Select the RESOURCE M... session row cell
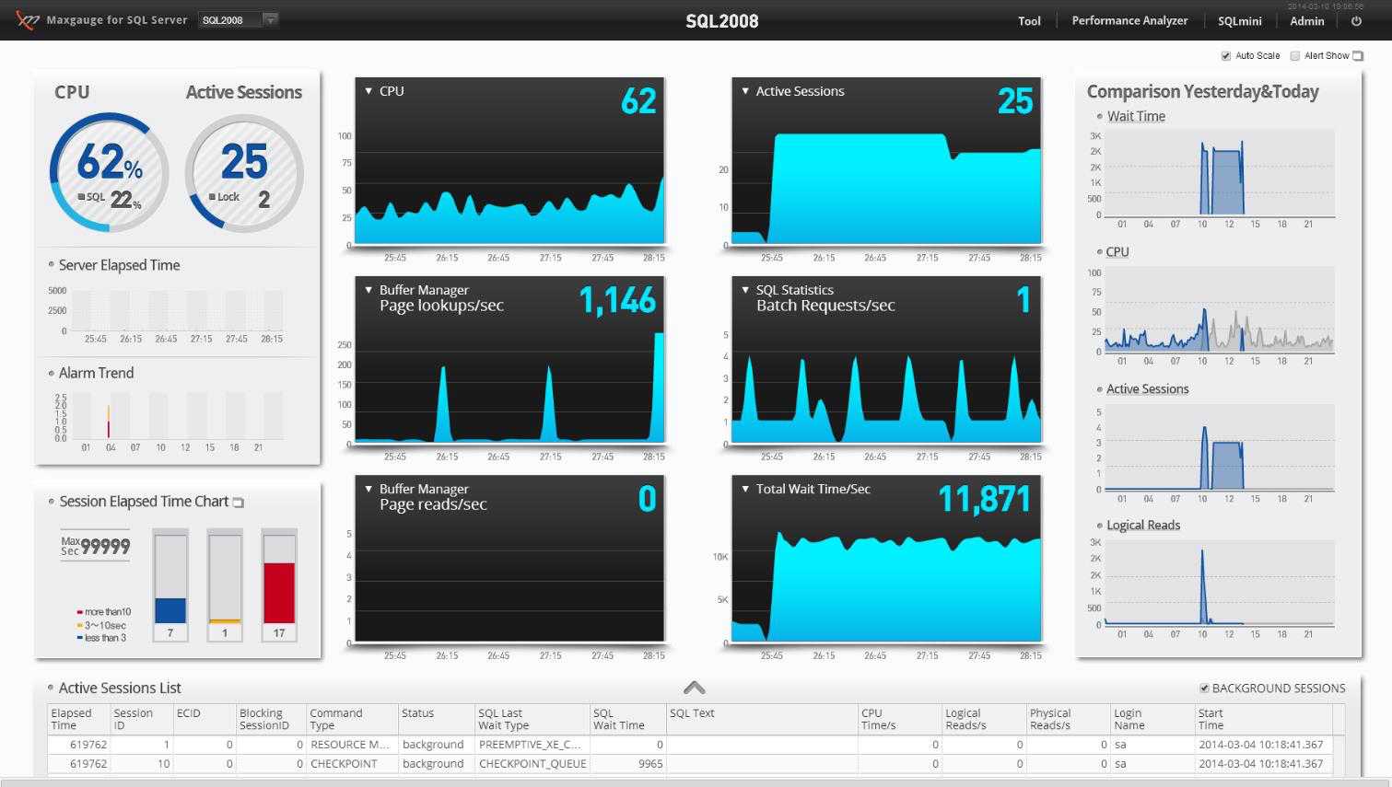1392x787 pixels. click(x=352, y=745)
